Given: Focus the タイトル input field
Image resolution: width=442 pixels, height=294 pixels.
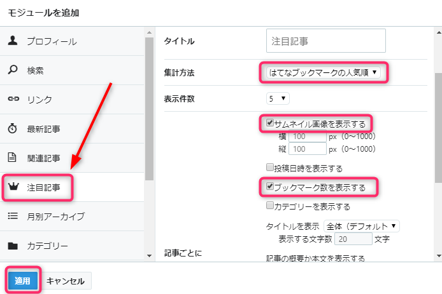Looking at the screenshot, I should (326, 41).
